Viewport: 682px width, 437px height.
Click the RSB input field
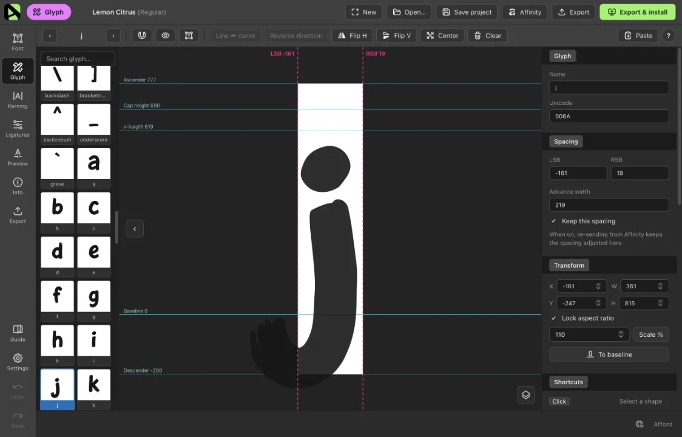pyautogui.click(x=640, y=173)
